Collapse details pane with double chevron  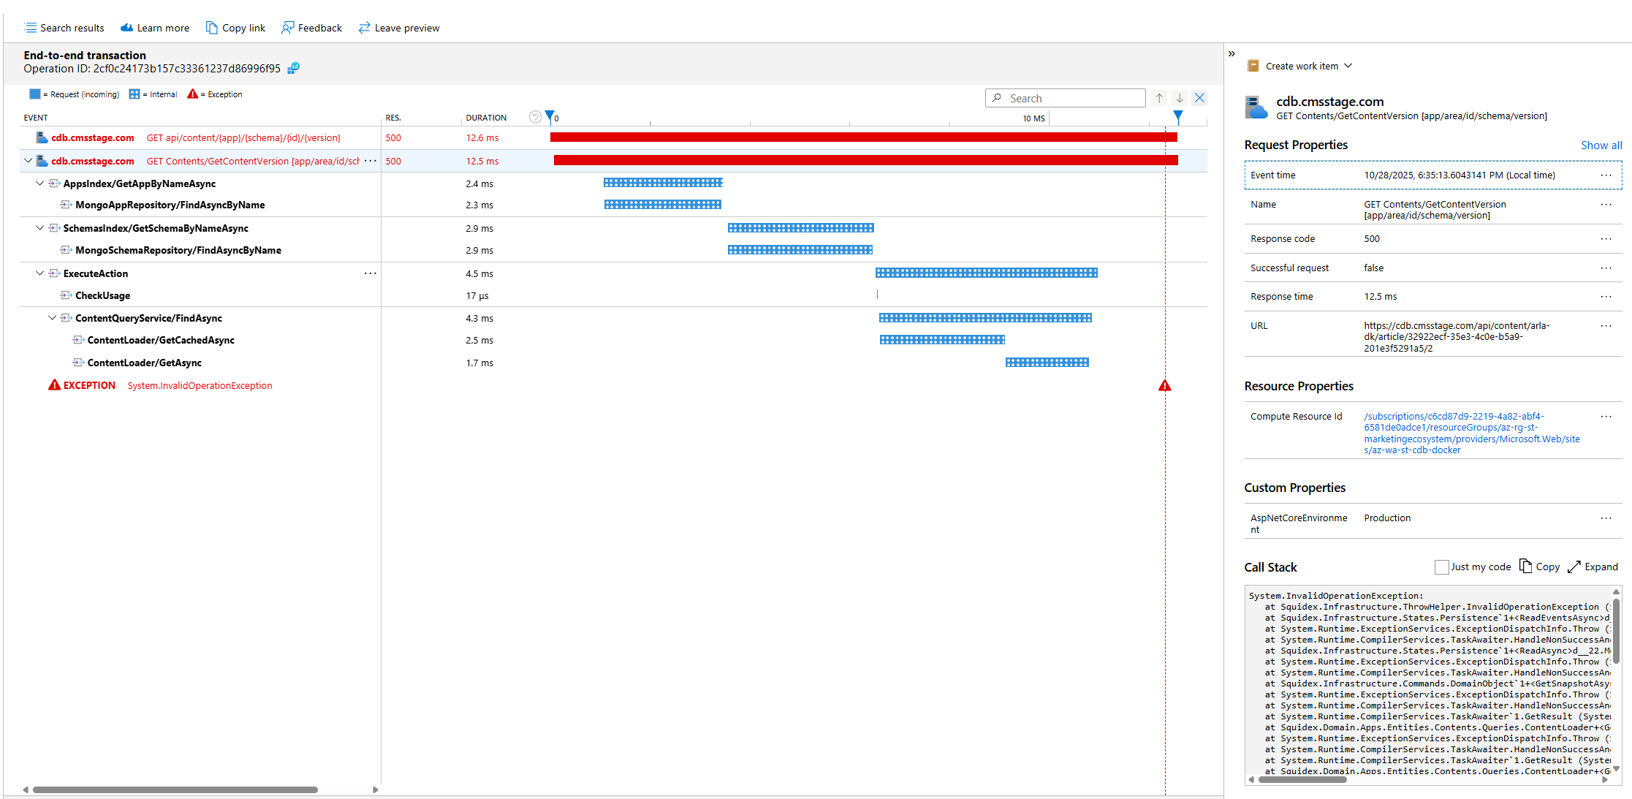tap(1231, 54)
